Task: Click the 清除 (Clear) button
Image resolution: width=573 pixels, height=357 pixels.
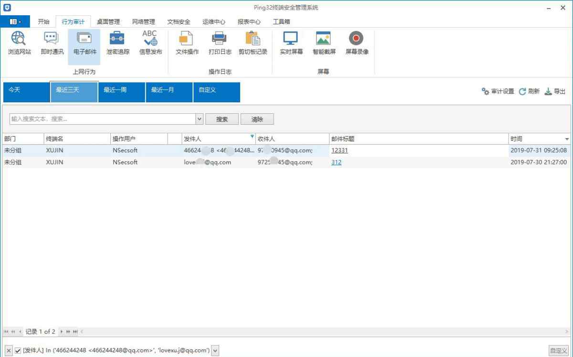Action: pyautogui.click(x=257, y=119)
